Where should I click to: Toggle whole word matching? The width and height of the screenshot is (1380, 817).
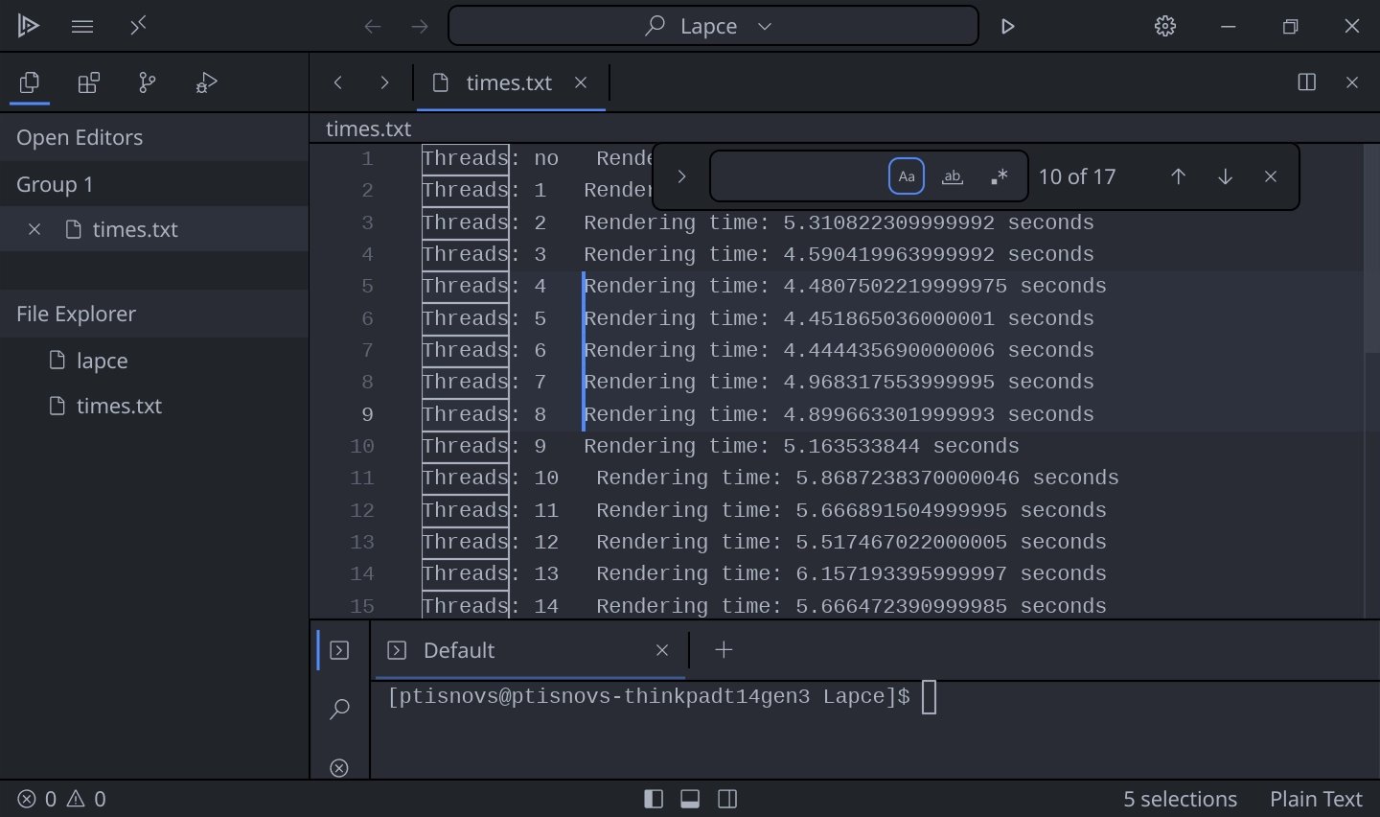[952, 176]
